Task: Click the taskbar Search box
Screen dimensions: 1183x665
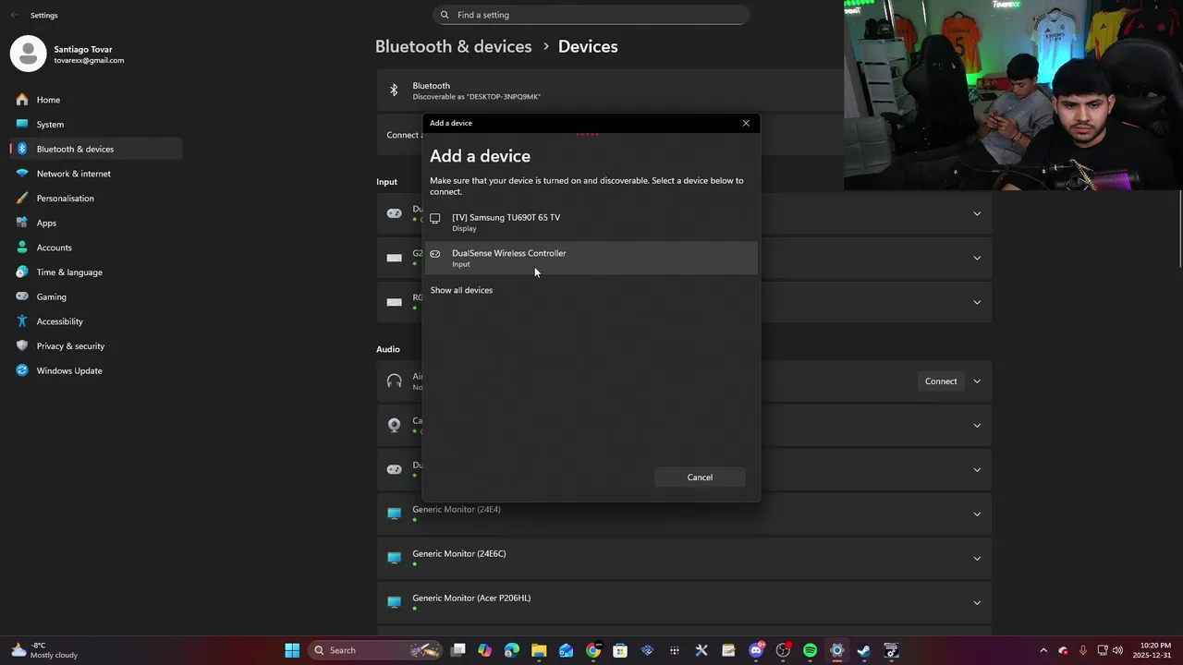Action: 375,650
